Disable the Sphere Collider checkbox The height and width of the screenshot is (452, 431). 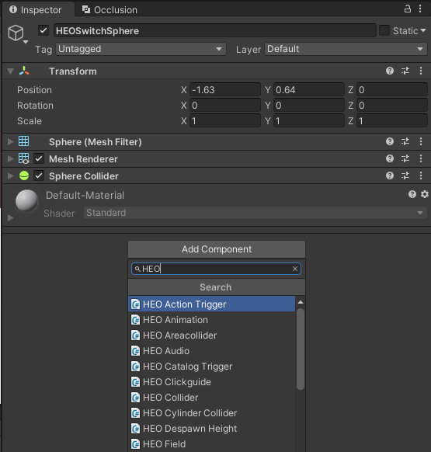39,176
